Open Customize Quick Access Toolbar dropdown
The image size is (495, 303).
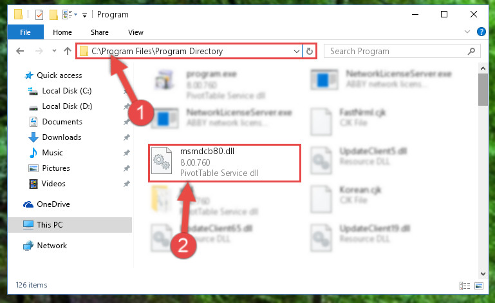[x=84, y=15]
